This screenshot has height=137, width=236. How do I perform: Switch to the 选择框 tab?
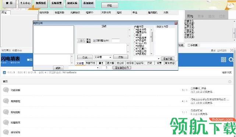click(x=130, y=63)
